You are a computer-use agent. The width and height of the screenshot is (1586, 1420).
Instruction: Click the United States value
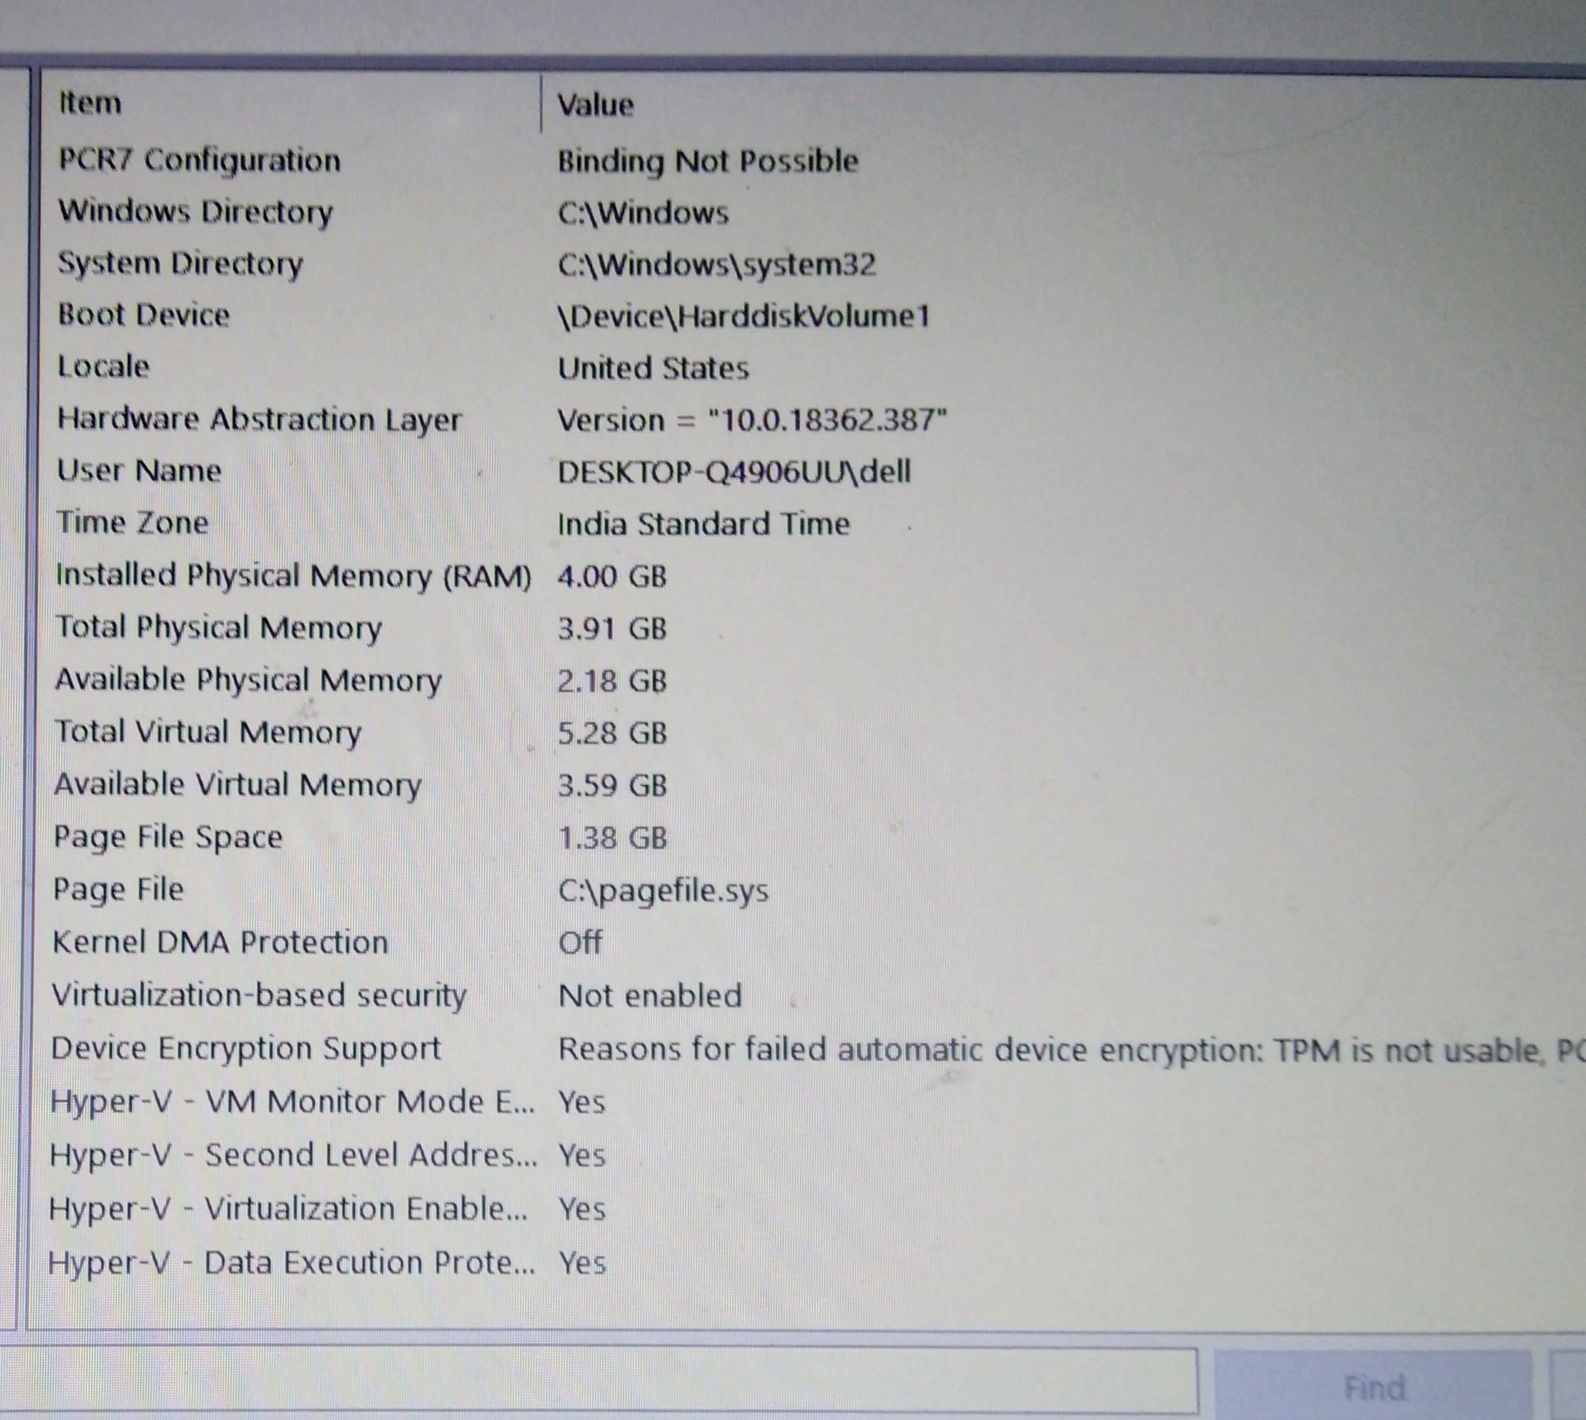pyautogui.click(x=653, y=368)
